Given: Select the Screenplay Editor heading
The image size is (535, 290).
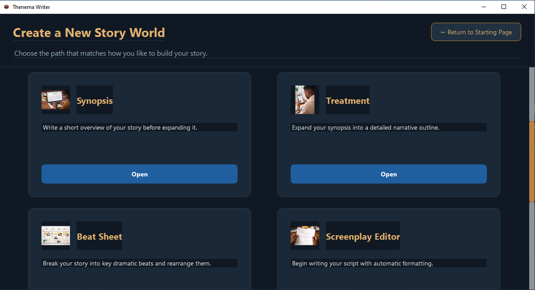Looking at the screenshot, I should click(363, 237).
